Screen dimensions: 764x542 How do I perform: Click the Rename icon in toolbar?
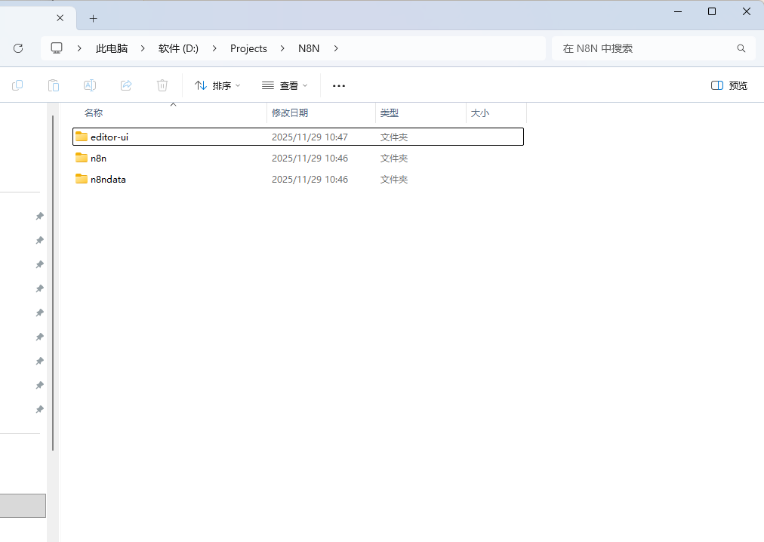(x=90, y=85)
